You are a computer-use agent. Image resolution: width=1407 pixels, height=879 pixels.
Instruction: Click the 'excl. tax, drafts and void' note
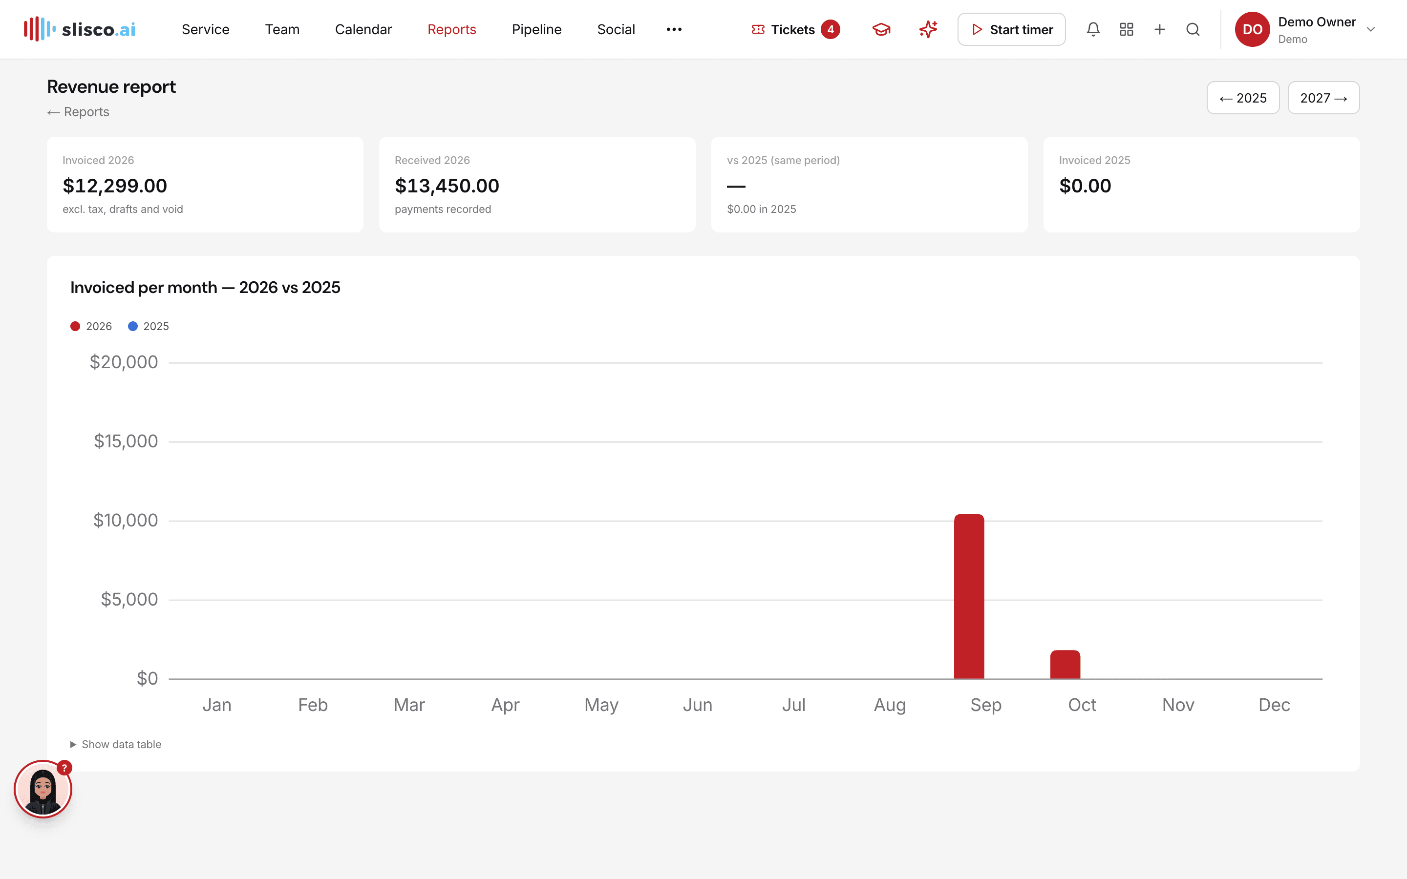123,209
